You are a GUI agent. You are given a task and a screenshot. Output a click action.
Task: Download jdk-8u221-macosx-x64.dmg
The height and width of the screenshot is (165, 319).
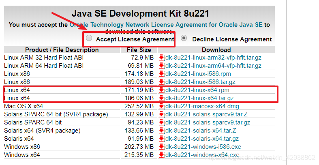(201, 106)
